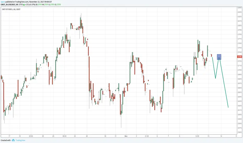This screenshot has height=143, width=243.
Task: Click the 275'0 price axis label
Action: (240, 48)
